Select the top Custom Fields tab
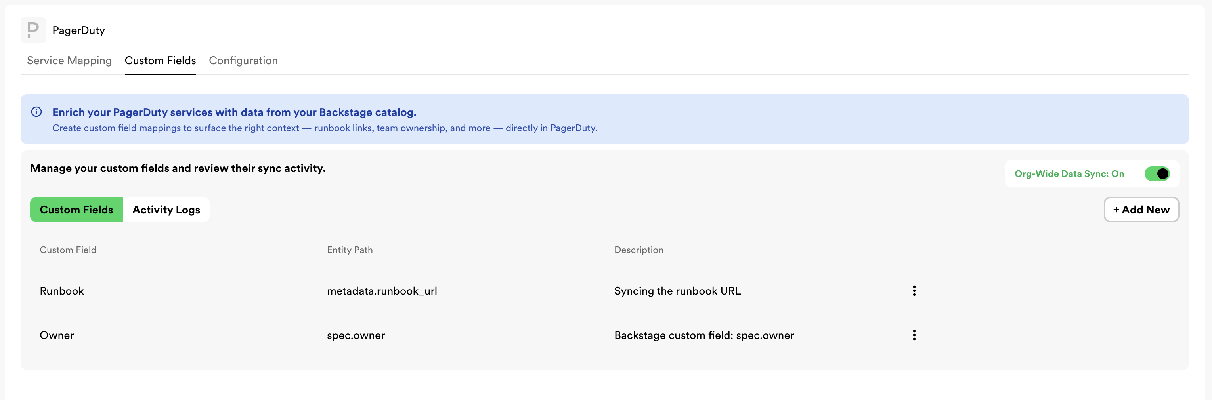Image resolution: width=1212 pixels, height=400 pixels. point(160,61)
